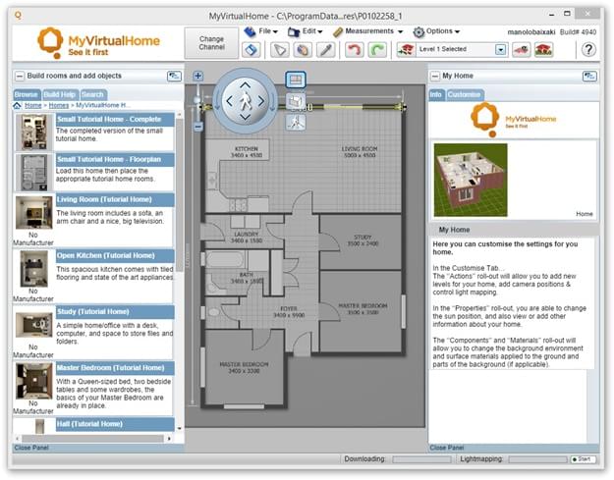The height and width of the screenshot is (480, 614).
Task: Click the red roof-only icon right of level dropdown
Action: [x=522, y=50]
